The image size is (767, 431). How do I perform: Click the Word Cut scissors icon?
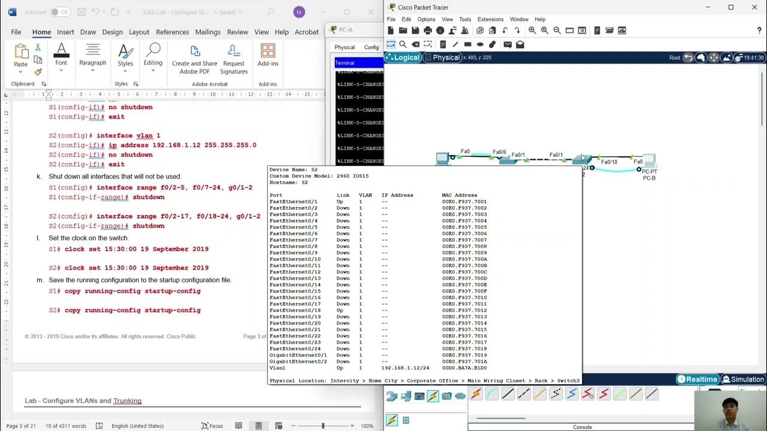[x=38, y=47]
